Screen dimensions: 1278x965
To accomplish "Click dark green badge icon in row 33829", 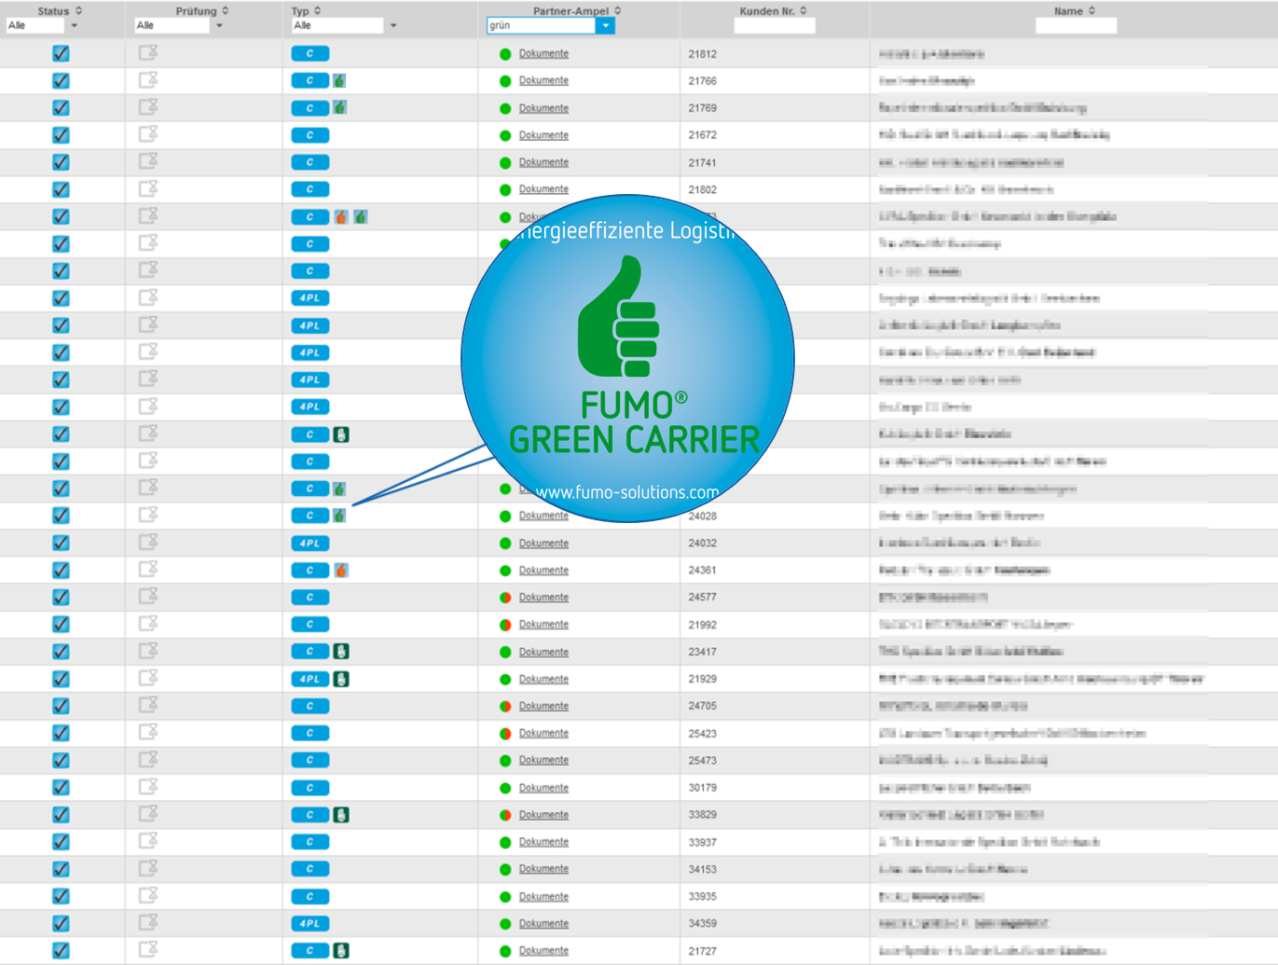I will pyautogui.click(x=341, y=815).
